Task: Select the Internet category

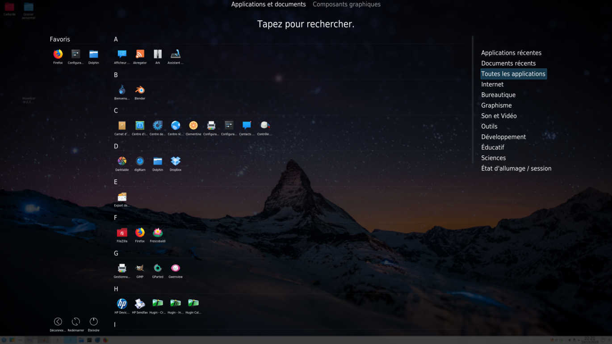Action: click(x=492, y=84)
